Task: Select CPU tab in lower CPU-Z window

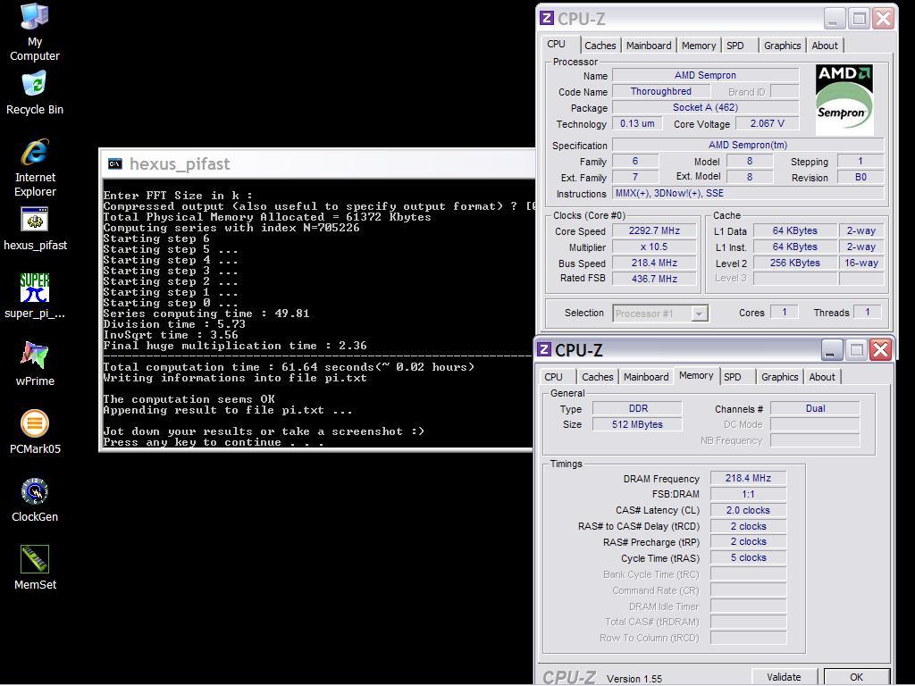Action: click(x=553, y=377)
